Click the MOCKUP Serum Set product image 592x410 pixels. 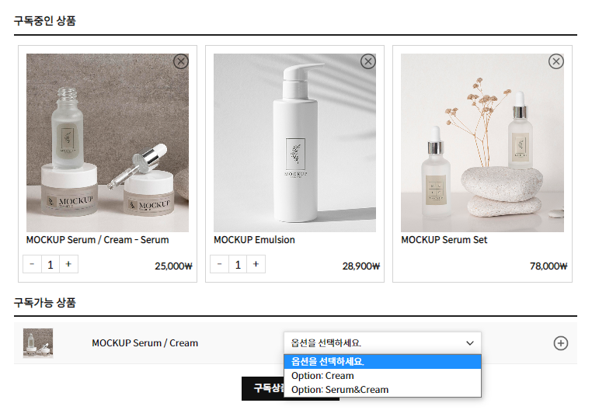click(482, 143)
